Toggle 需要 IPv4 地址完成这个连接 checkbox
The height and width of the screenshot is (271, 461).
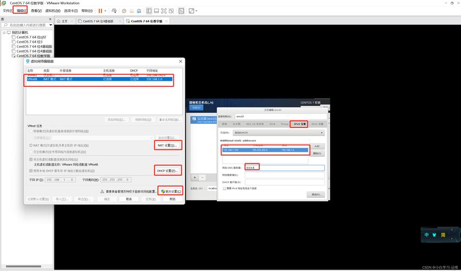[225, 189]
